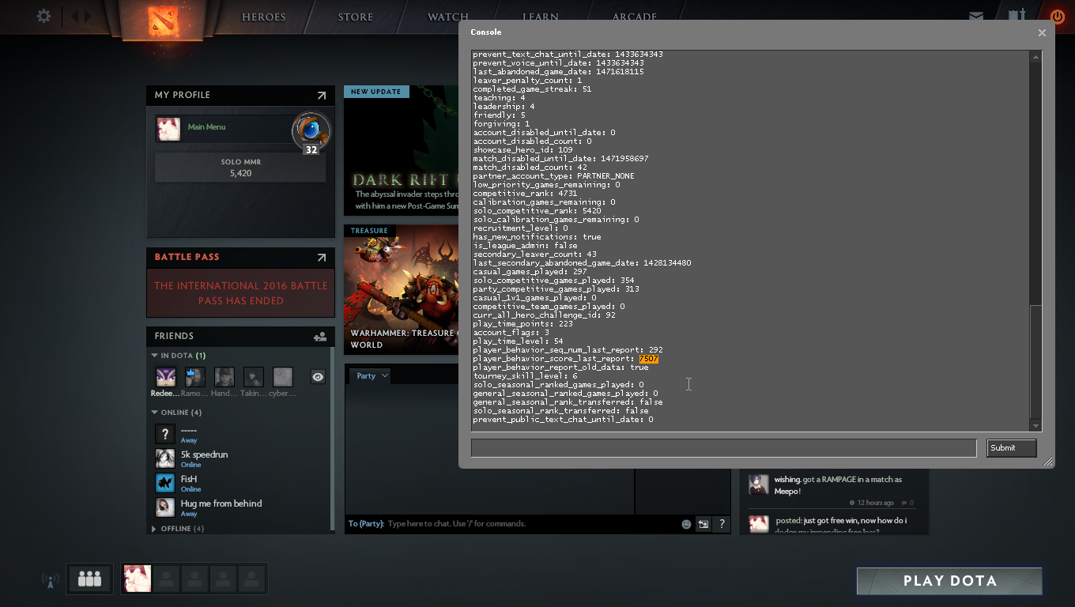
Task: Open the mail envelope icon
Action: (976, 16)
